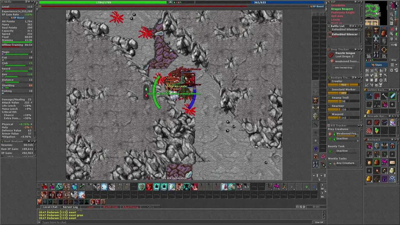Image resolution: width=400 pixels, height=225 pixels.
Task: Enable defensive shield combat mode
Action: point(392,39)
